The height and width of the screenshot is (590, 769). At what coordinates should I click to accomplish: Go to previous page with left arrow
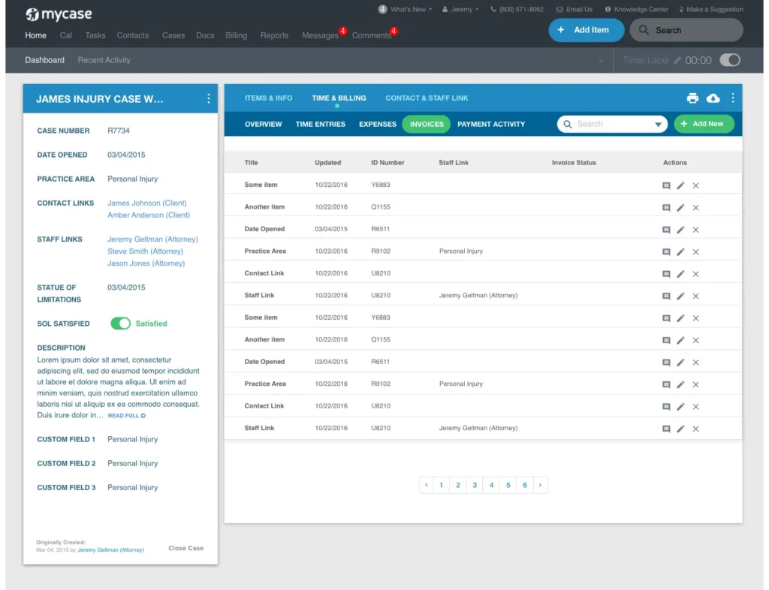point(427,485)
